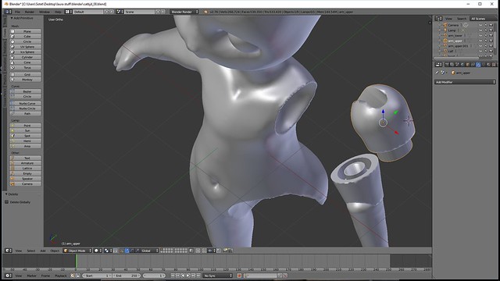The image size is (500, 281).
Task: Open the File menu
Action: point(17,12)
